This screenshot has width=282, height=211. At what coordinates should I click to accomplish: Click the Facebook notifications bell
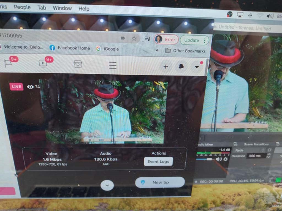click(181, 66)
